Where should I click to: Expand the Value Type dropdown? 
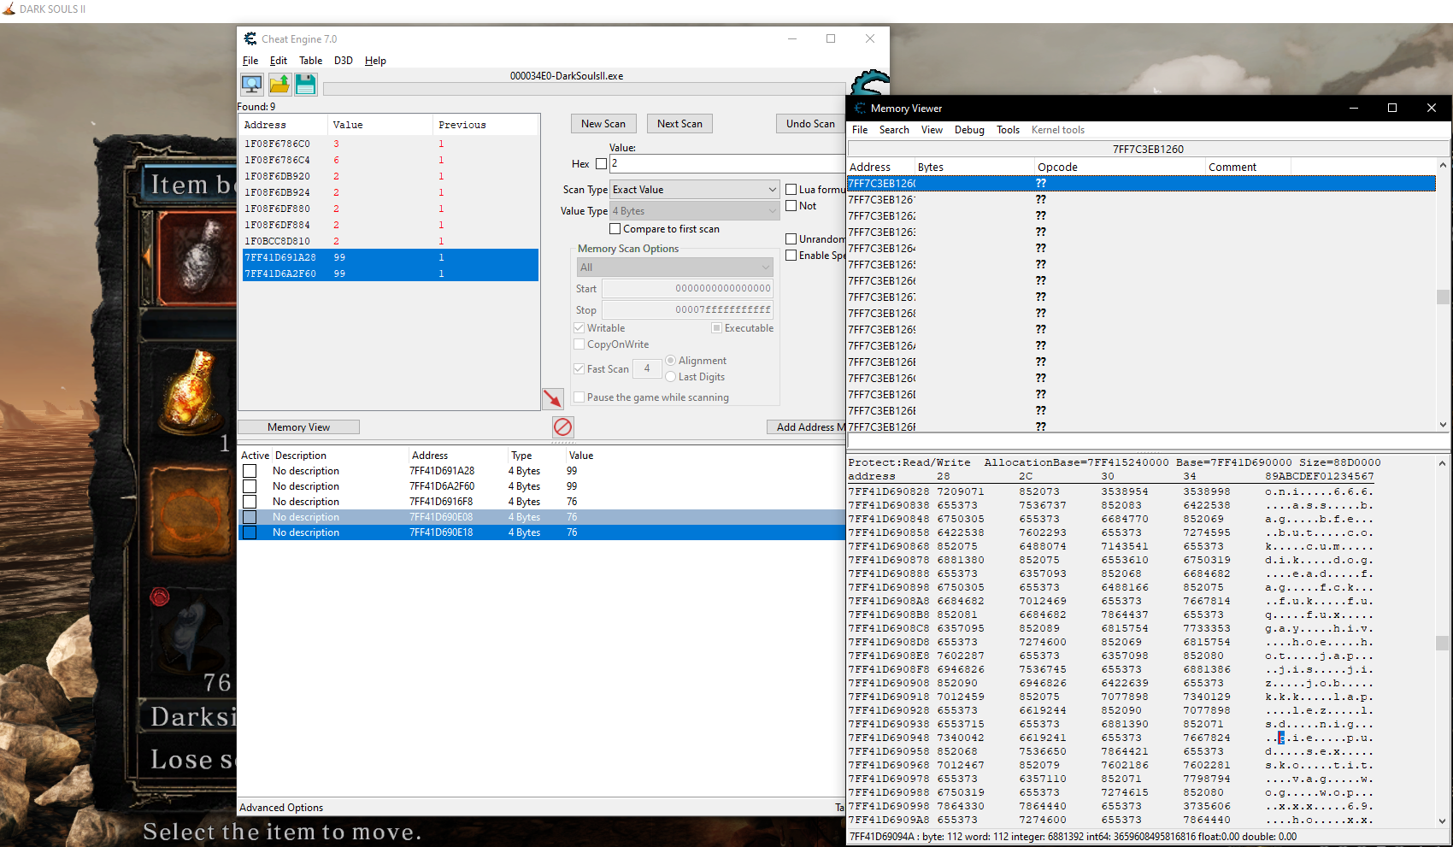694,211
